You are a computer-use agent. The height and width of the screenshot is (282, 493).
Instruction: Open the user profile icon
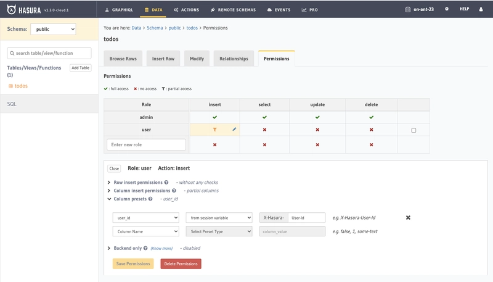pos(481,9)
